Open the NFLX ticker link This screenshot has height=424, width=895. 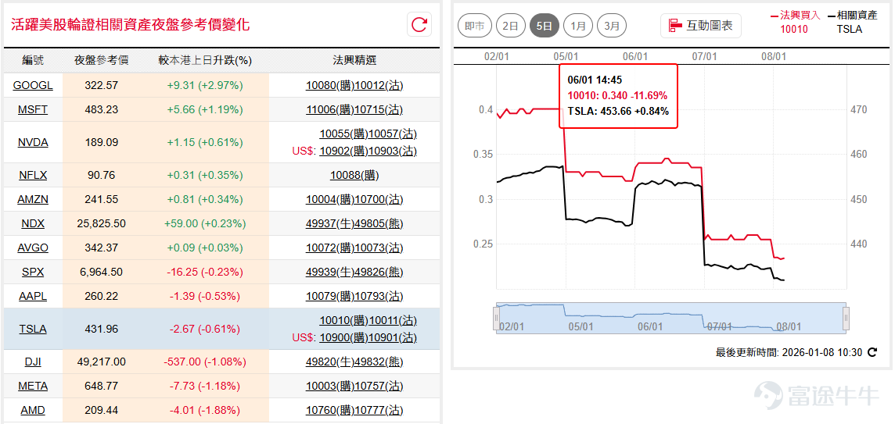click(33, 175)
